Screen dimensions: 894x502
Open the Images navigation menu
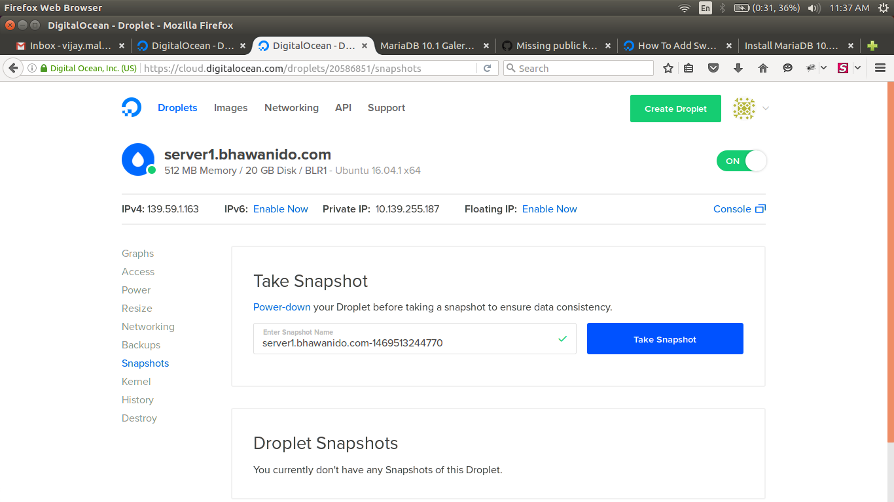(230, 108)
